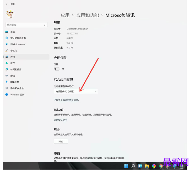Click version number 4.54.22741.0
This screenshot has height=171, width=194.
[x=72, y=33]
